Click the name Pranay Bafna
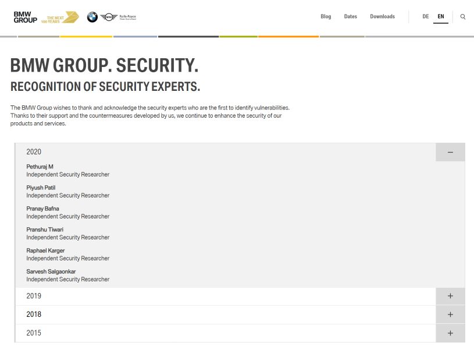Screen dimensions: 474x353 pos(42,209)
